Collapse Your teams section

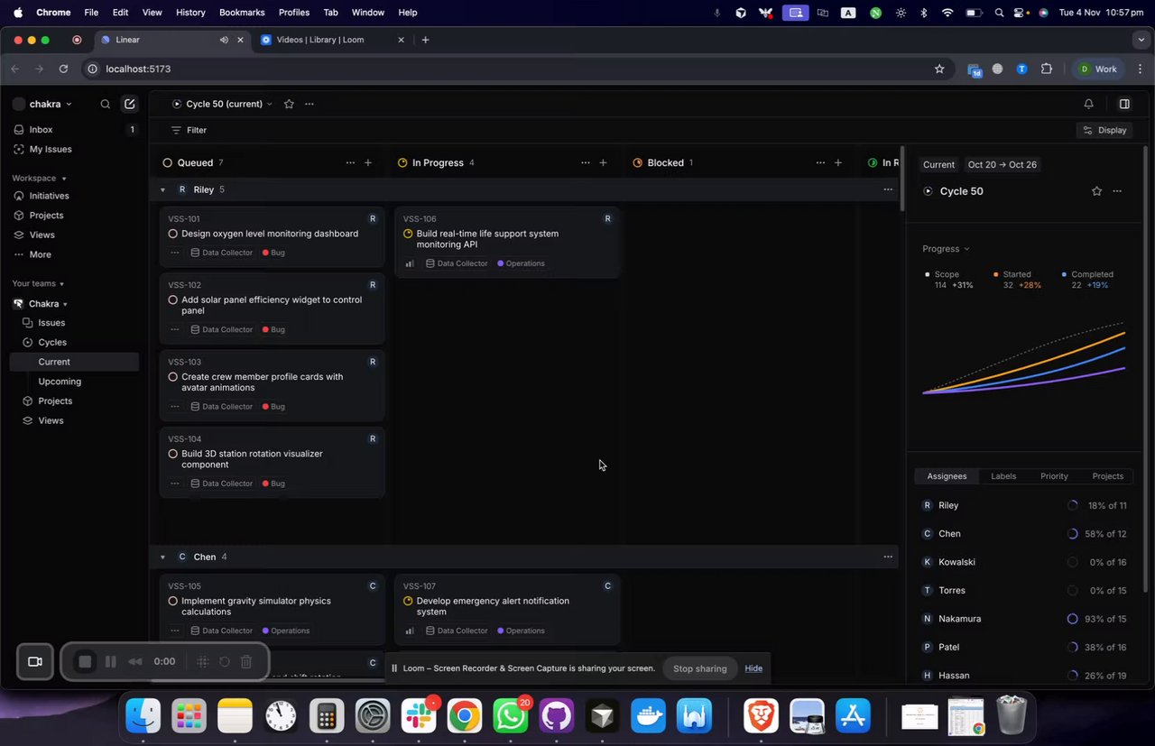pyautogui.click(x=38, y=283)
